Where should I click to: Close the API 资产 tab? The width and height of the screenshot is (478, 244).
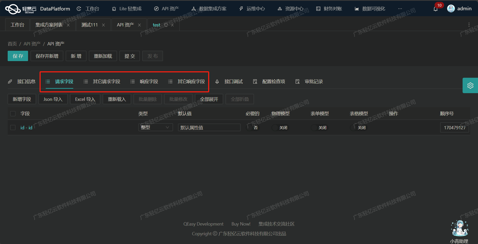click(x=139, y=25)
